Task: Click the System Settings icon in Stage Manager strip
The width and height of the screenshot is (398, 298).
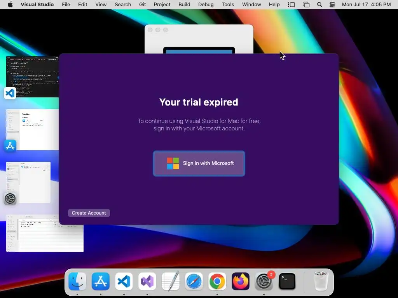Action: click(x=10, y=198)
